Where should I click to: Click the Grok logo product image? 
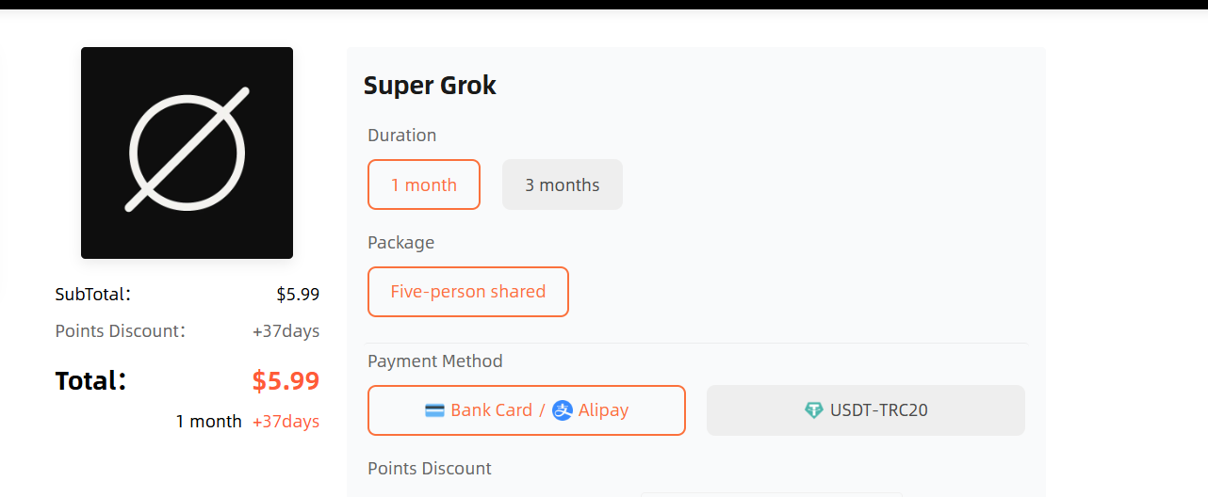(187, 152)
